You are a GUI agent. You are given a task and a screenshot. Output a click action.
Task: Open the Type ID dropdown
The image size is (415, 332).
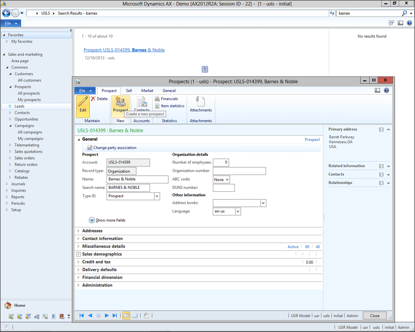(157, 196)
